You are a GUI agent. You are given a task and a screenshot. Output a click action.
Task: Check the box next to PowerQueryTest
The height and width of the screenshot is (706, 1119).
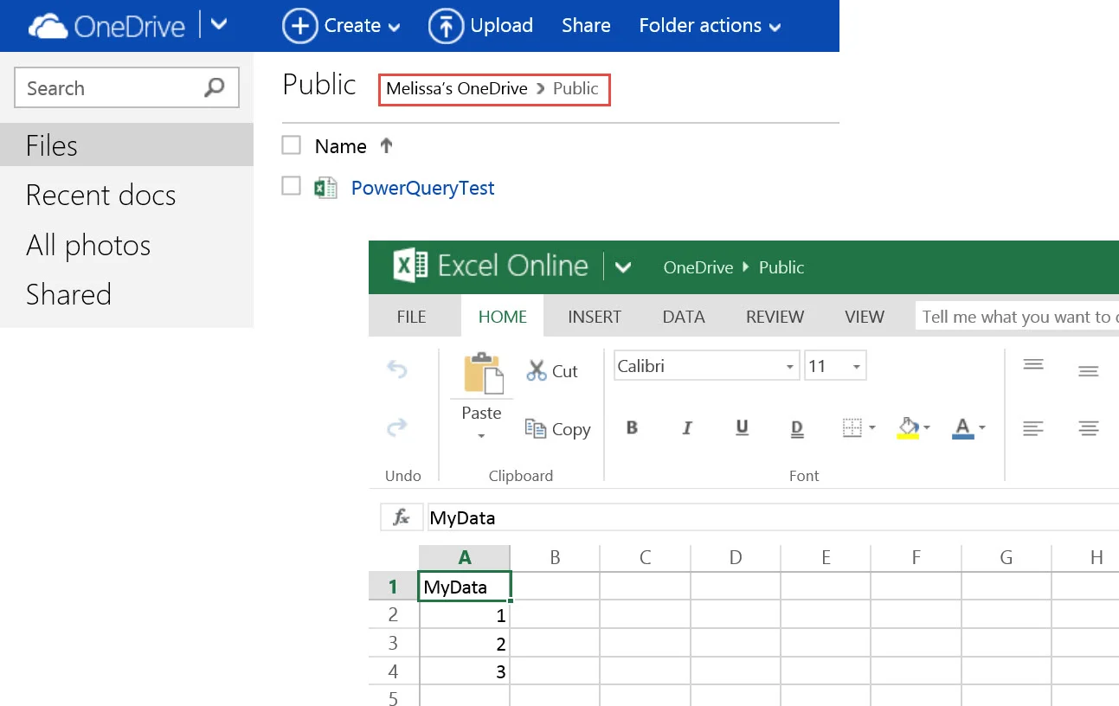pyautogui.click(x=292, y=186)
